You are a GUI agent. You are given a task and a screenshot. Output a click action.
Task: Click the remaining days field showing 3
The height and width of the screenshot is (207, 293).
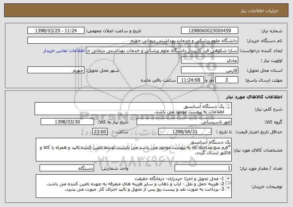227,80
